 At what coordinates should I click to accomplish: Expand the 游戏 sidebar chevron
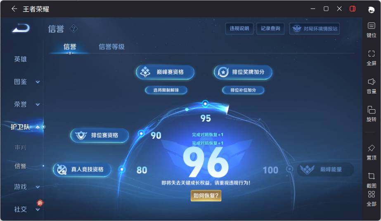[38, 187]
